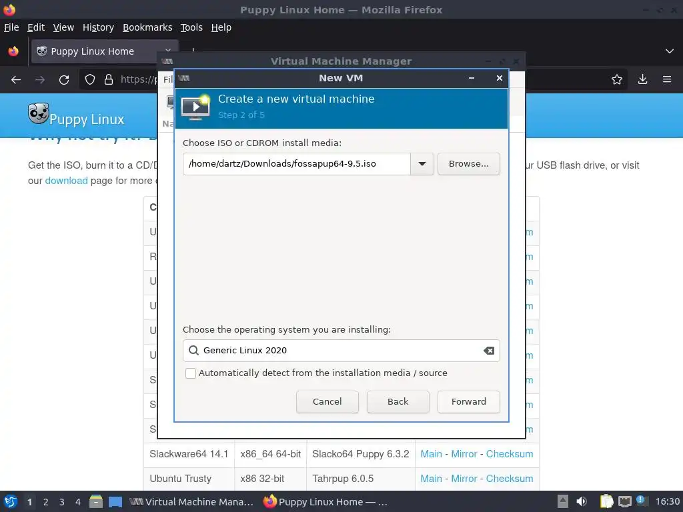Open Firefox View menu
Screen dimensions: 683x512
tap(63, 27)
